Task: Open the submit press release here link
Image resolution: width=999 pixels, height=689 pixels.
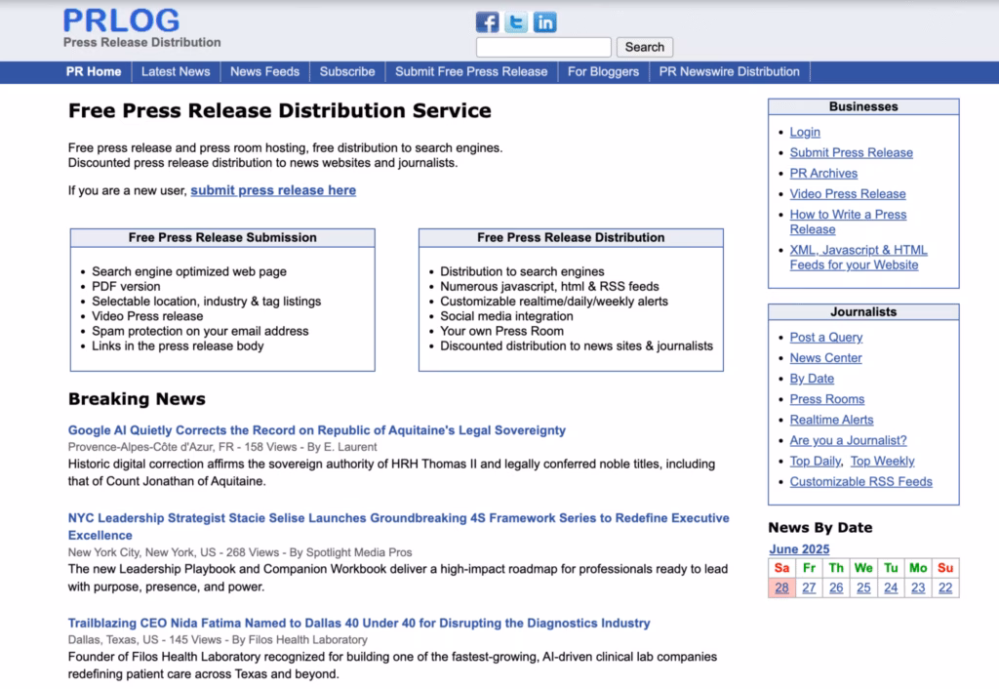Action: pos(273,190)
